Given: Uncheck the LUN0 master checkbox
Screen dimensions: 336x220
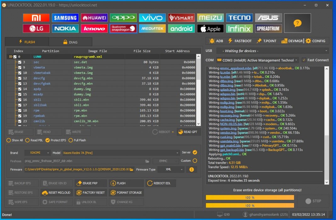Looking at the screenshot, I should [15, 57].
